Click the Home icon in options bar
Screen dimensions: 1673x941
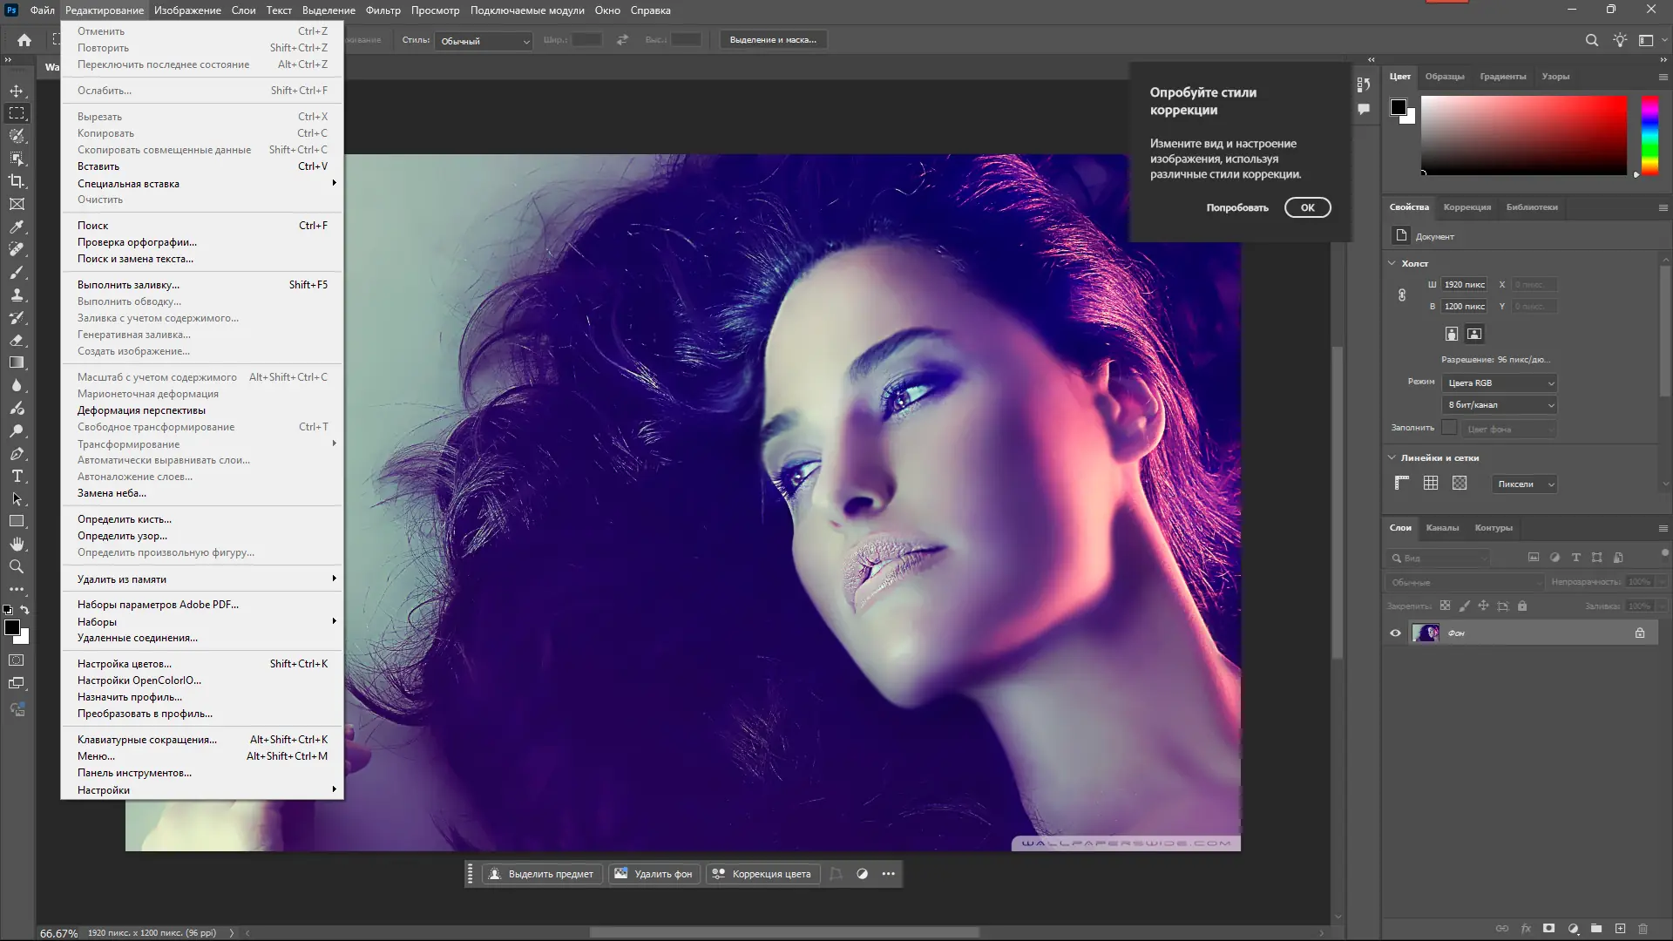tap(24, 40)
